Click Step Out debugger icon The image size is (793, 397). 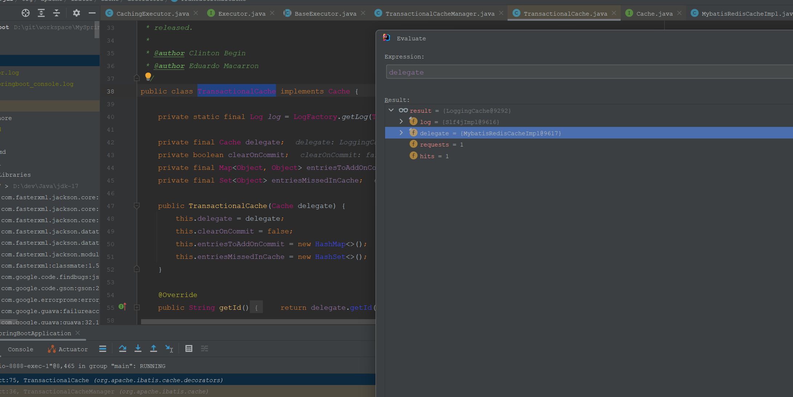tap(153, 349)
